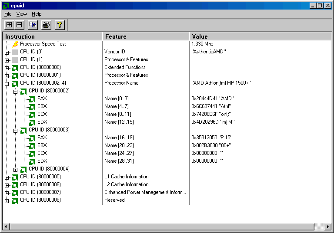Click the icon of EDX with Name [12..15]

[x=32, y=123]
